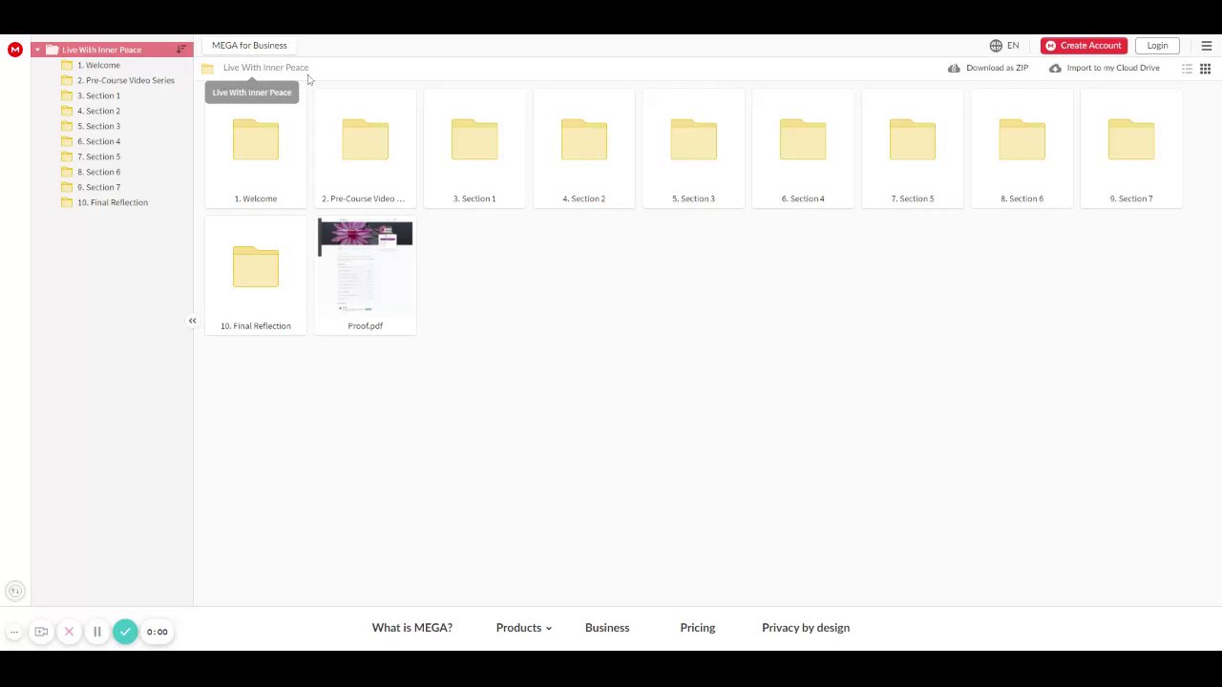Click the Create Account button
The height and width of the screenshot is (687, 1222).
tap(1084, 46)
